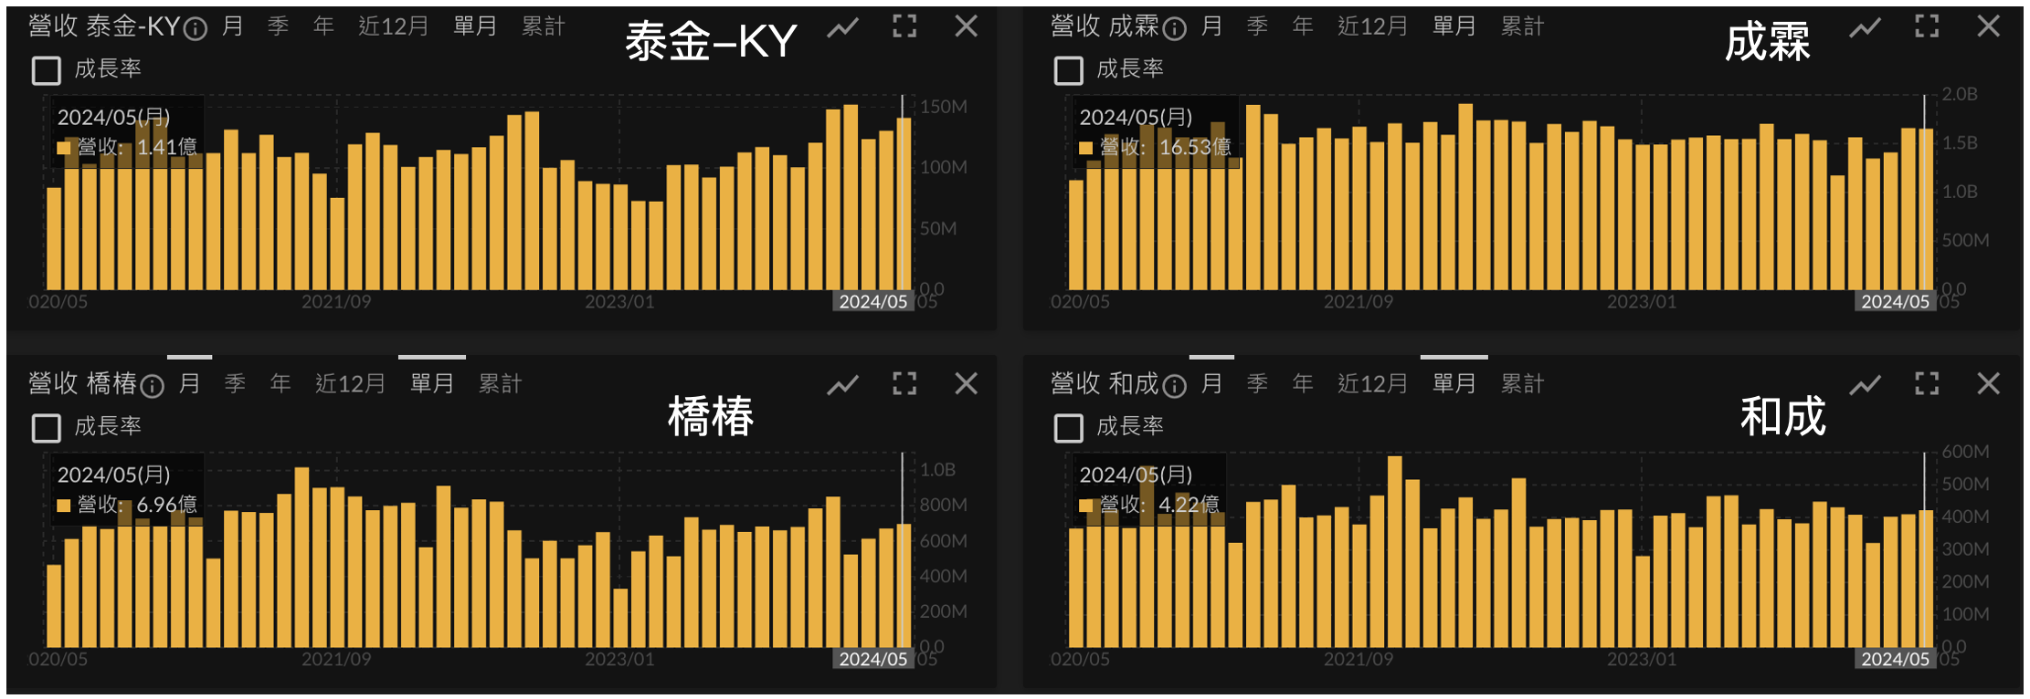Select 年 period in 泰金-KY panel
This screenshot has height=699, width=2030.
pos(323,26)
